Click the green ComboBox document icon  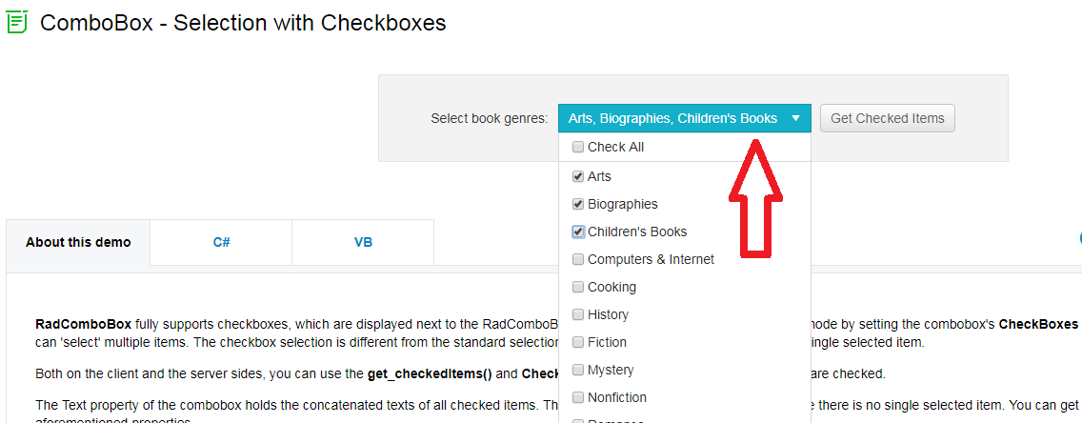pos(16,22)
